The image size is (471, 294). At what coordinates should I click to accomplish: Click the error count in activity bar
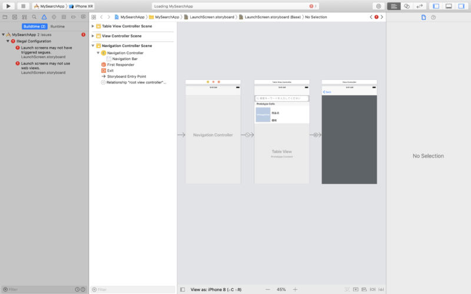pos(313,6)
